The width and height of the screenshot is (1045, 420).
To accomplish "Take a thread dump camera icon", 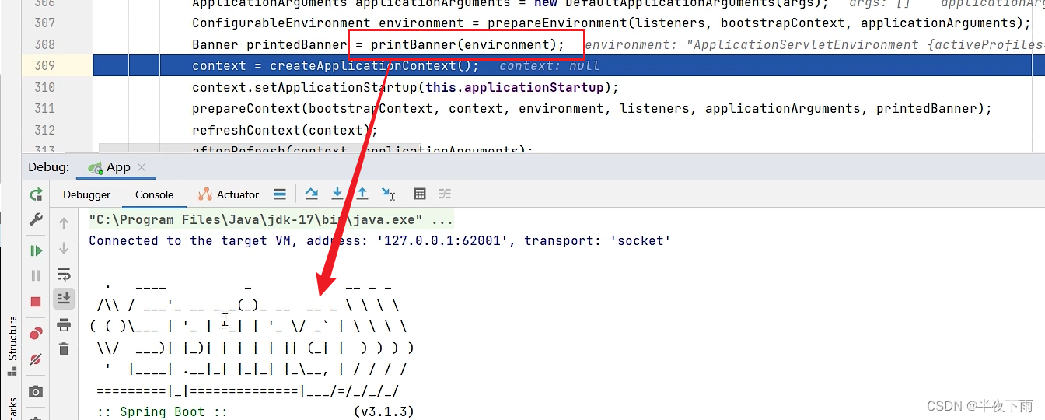I will [36, 391].
